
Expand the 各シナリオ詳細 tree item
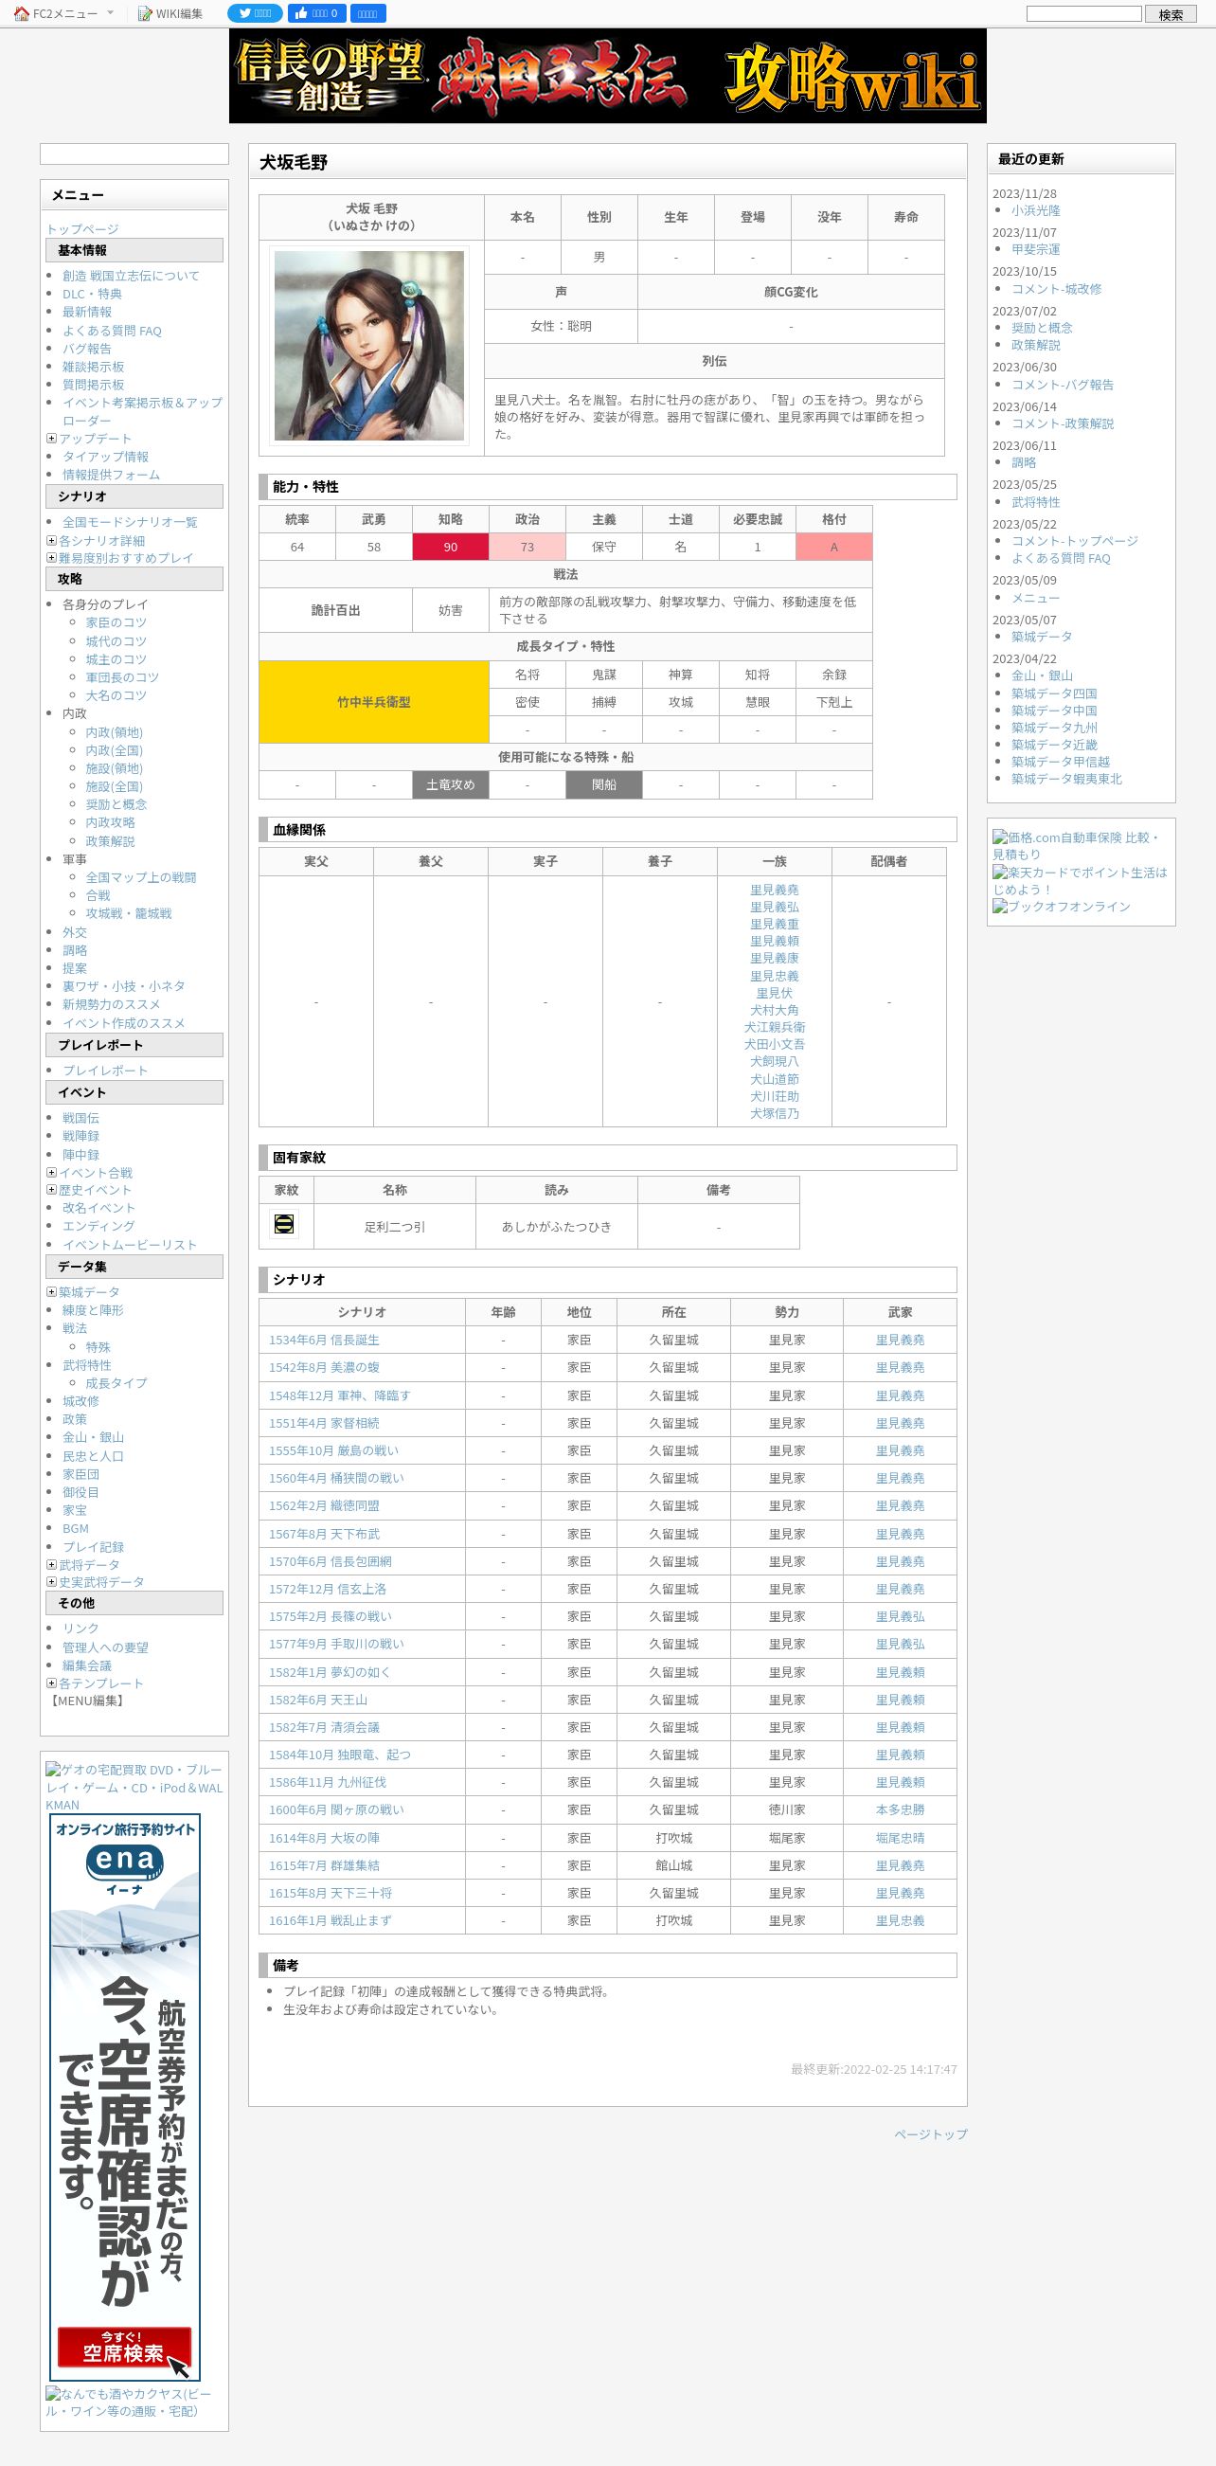(52, 540)
